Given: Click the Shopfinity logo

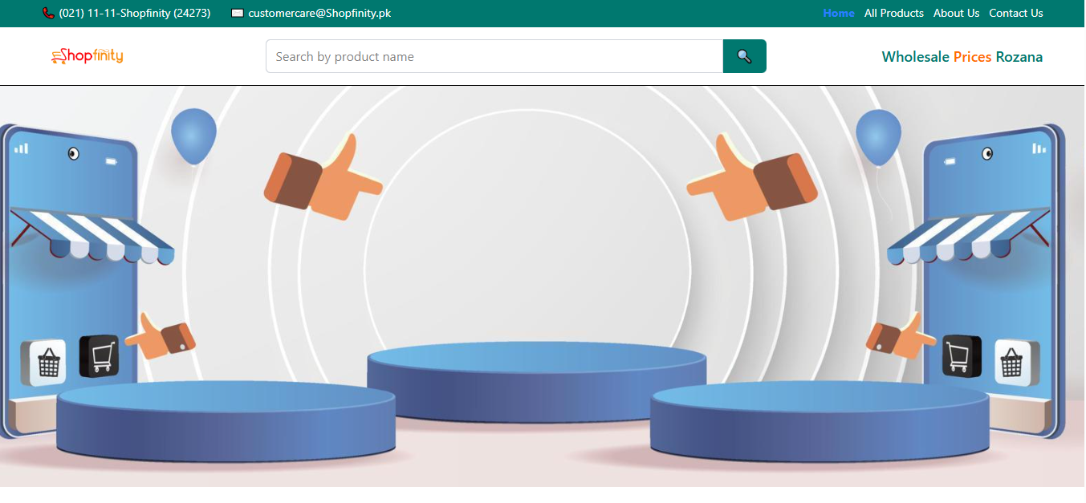Looking at the screenshot, I should (87, 56).
